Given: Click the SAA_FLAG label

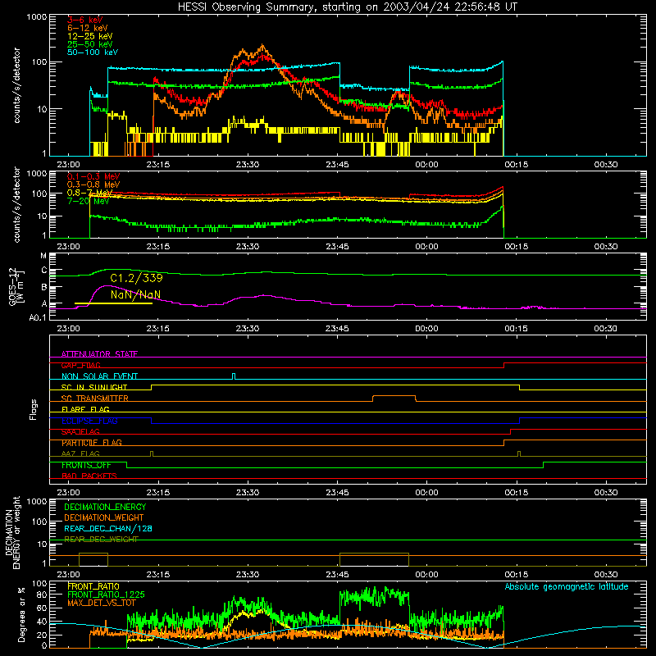Looking at the screenshot, I should pos(80,432).
